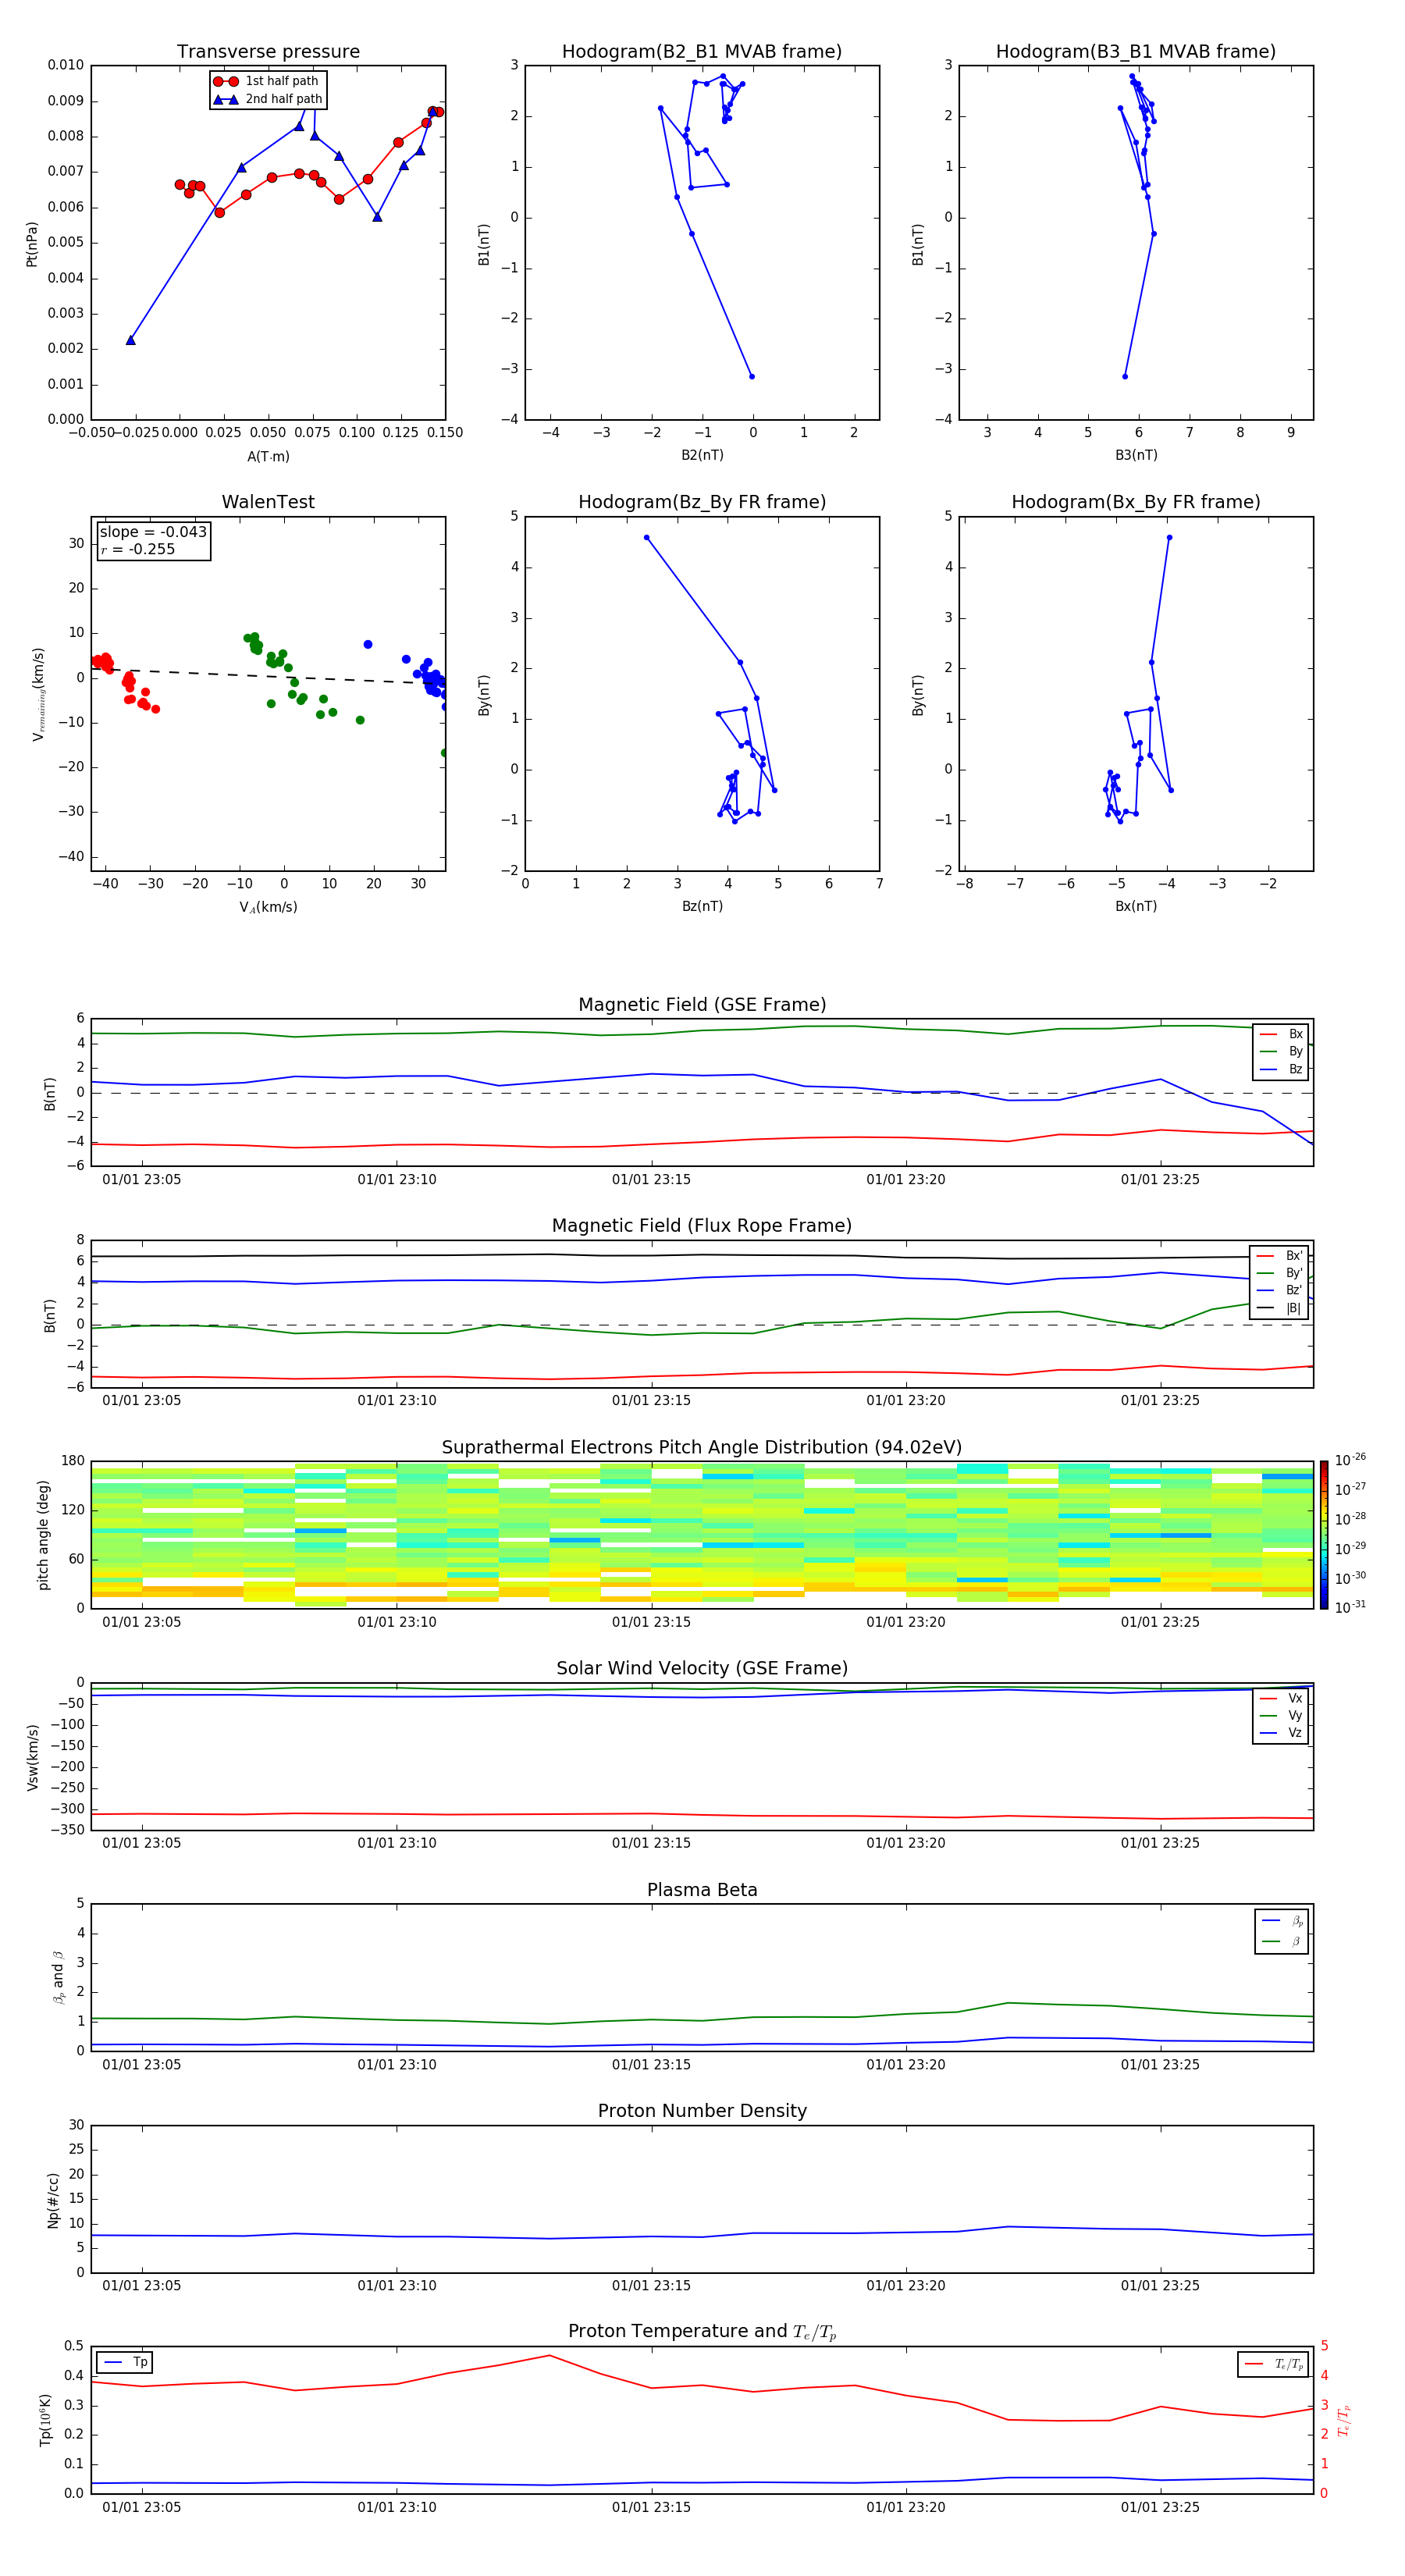The image size is (1405, 2576).
Task: Click the Te/Tp legend entry
Action: point(1274,2364)
